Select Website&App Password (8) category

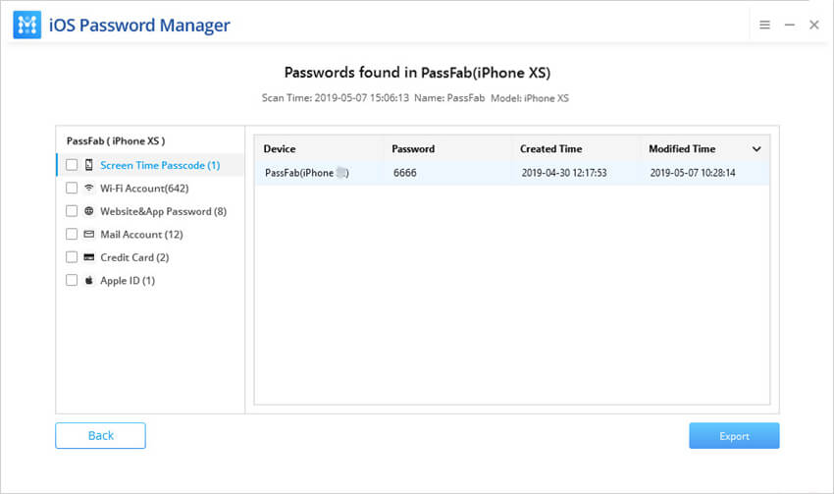coord(163,211)
